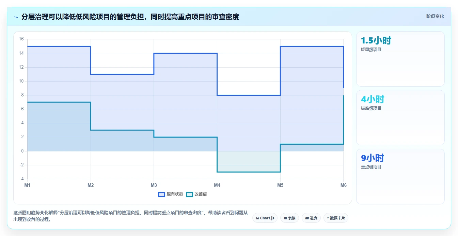
Task: Click the blue 原有状态 legend color box
Action: click(161, 194)
